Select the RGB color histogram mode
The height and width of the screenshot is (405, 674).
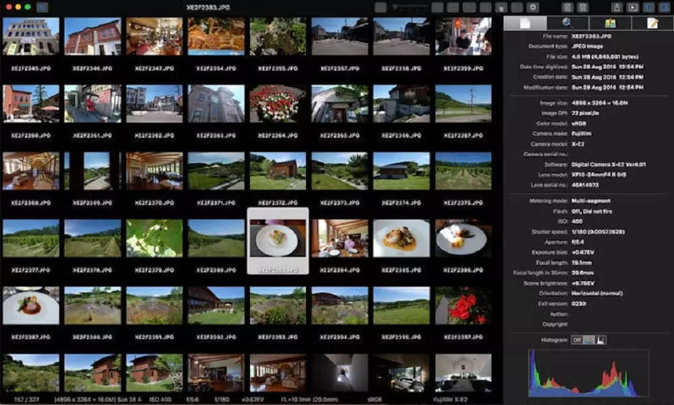tap(589, 340)
